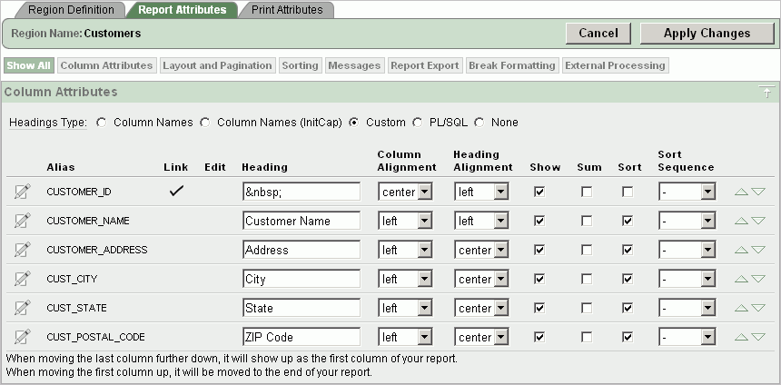The height and width of the screenshot is (385, 781).
Task: Click the Apply Changes button
Action: tap(707, 33)
